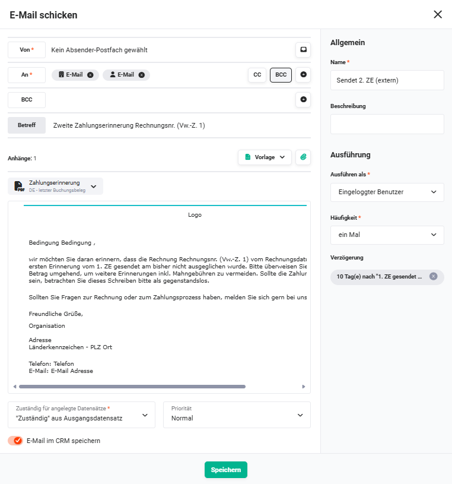Click the Anhänge: 1 label

[22, 159]
